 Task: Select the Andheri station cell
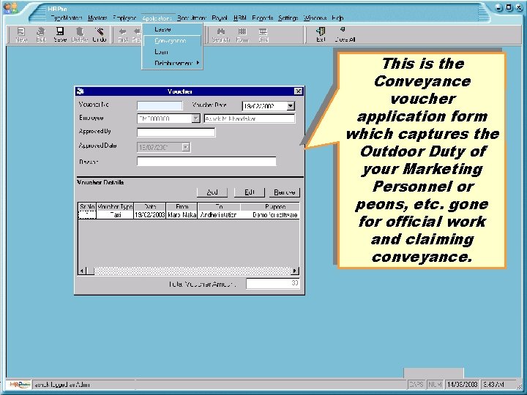click(219, 215)
